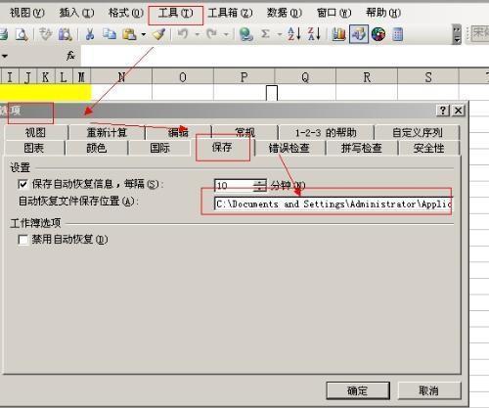Click the 取消 button
Screen dimensions: 489x408
428,390
